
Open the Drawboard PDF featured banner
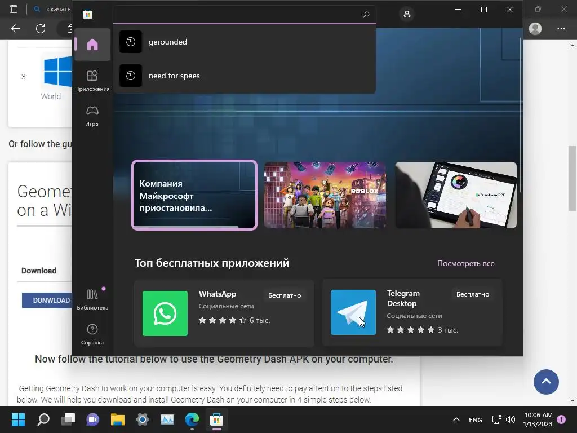point(456,195)
